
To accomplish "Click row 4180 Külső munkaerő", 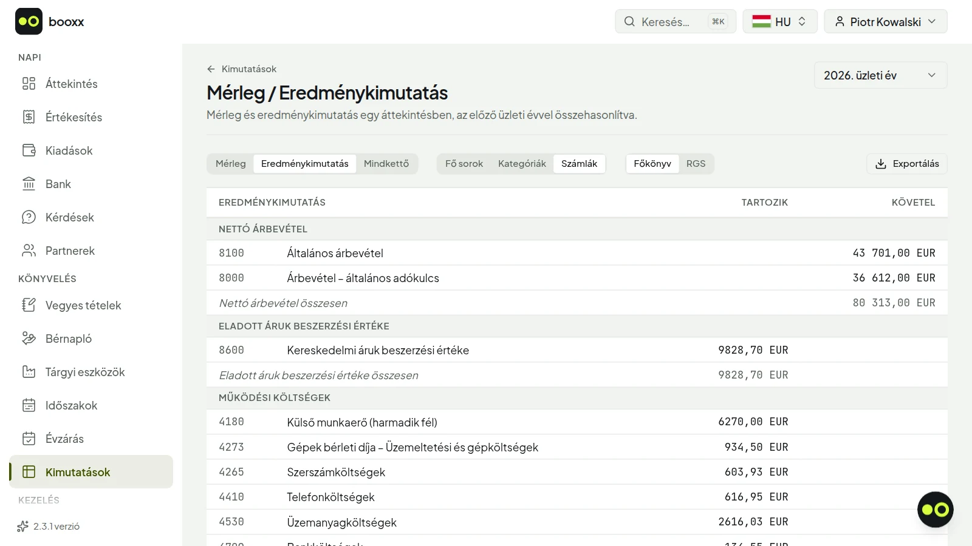I will [577, 422].
